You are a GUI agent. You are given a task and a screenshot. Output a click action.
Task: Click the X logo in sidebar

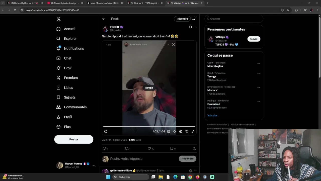pos(58,19)
